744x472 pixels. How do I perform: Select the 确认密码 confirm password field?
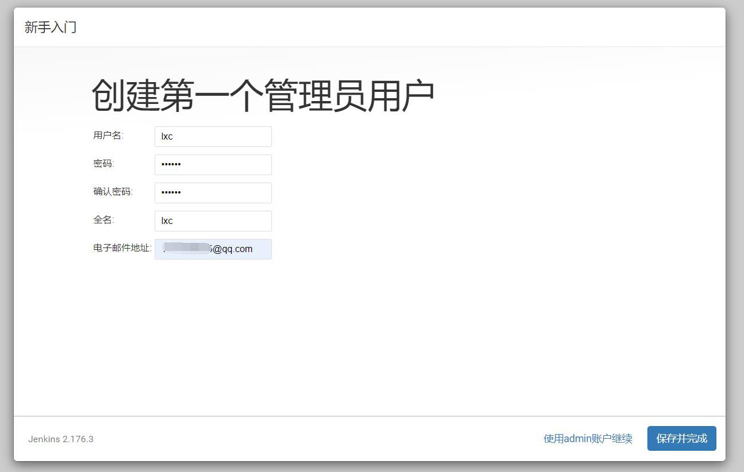(213, 193)
